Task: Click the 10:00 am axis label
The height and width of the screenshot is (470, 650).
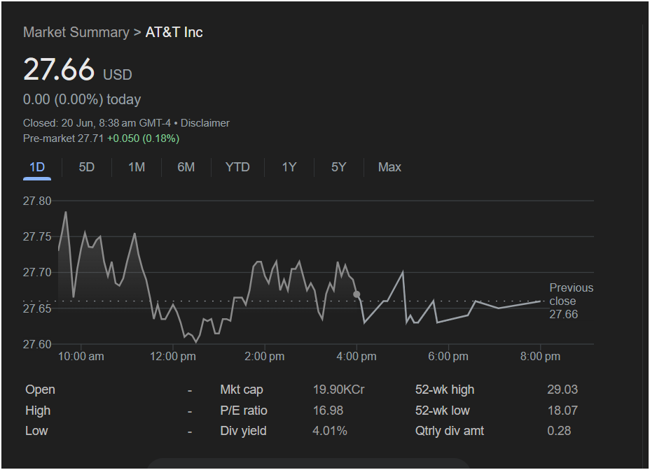Action: 81,357
